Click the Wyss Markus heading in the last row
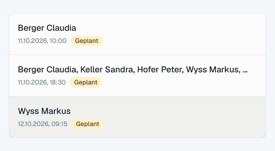 point(44,111)
